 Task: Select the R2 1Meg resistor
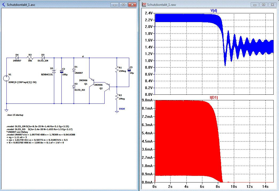[x=117, y=97]
